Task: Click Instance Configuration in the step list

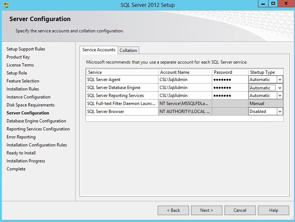Action: pos(28,97)
